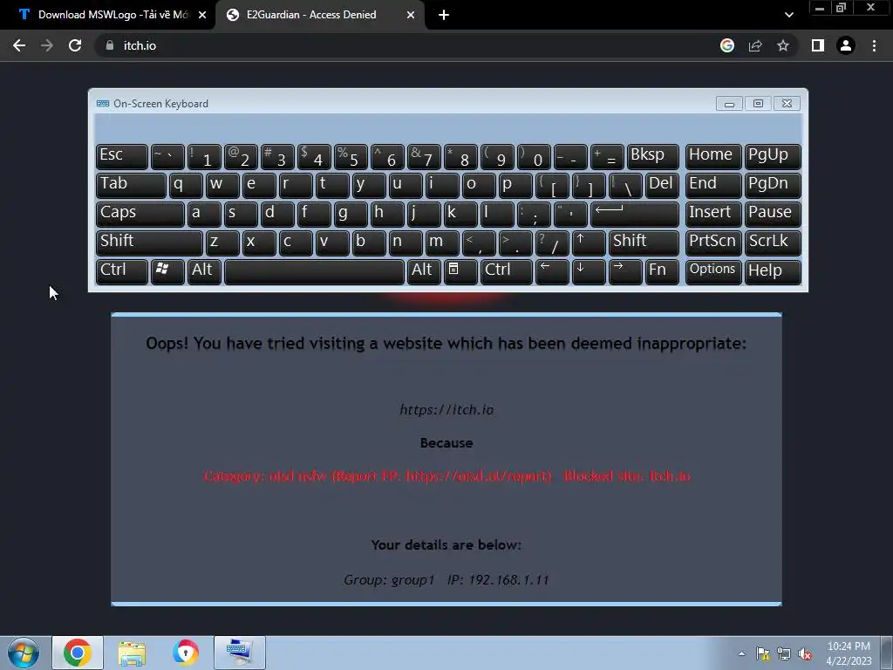893x670 pixels.
Task: Click the letter q key
Action: tap(186, 185)
